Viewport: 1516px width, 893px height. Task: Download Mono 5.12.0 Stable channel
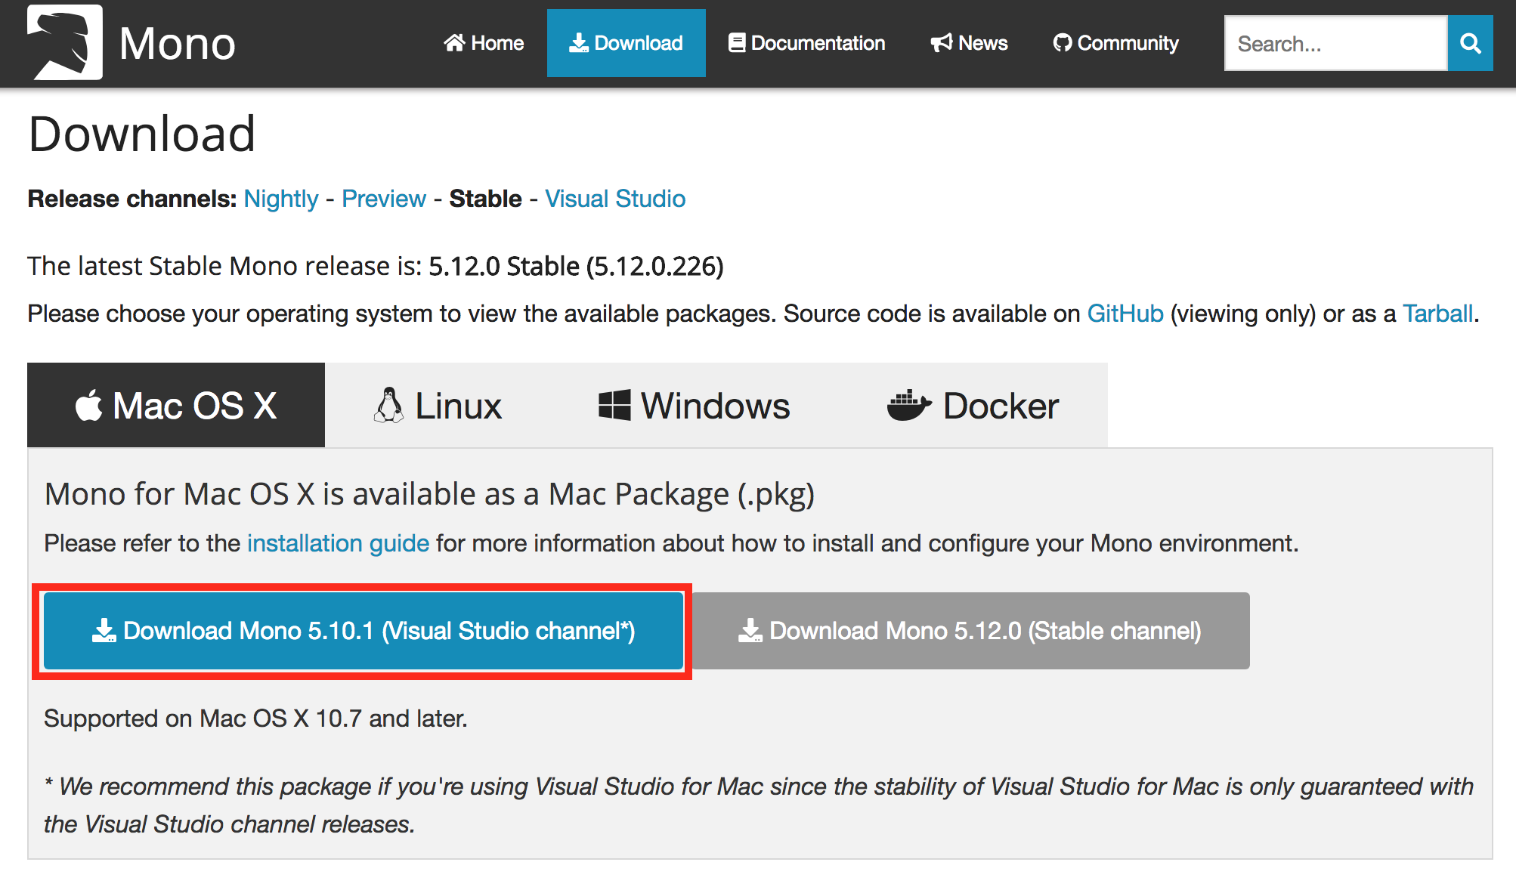point(970,631)
